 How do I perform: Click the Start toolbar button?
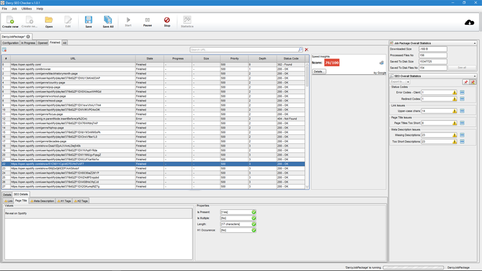point(128,22)
